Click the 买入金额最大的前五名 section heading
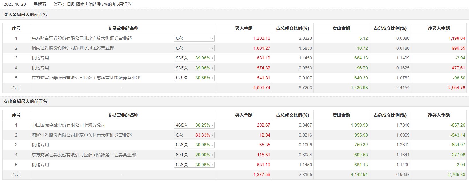 pos(25,15)
